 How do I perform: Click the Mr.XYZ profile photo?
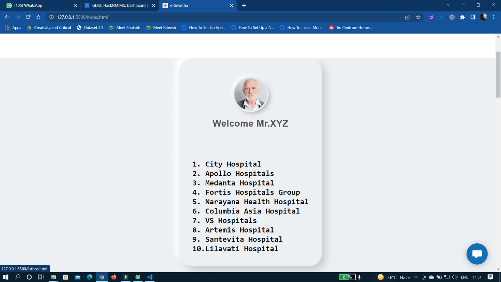[251, 94]
